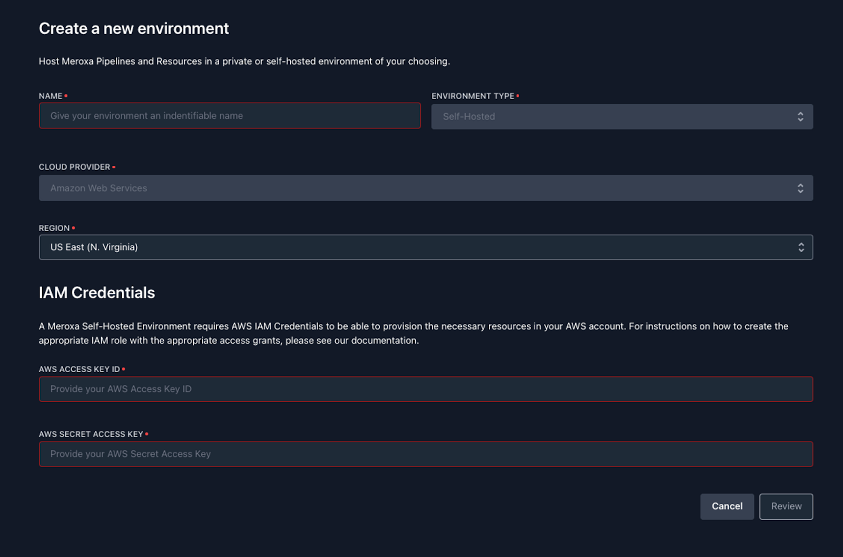Click the Cancel button
This screenshot has width=843, height=557.
[x=727, y=506]
